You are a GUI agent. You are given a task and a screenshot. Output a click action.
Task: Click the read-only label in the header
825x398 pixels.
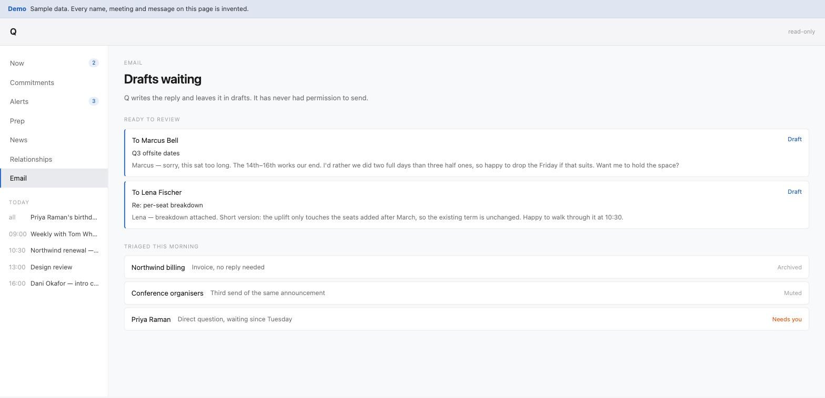[x=801, y=32]
